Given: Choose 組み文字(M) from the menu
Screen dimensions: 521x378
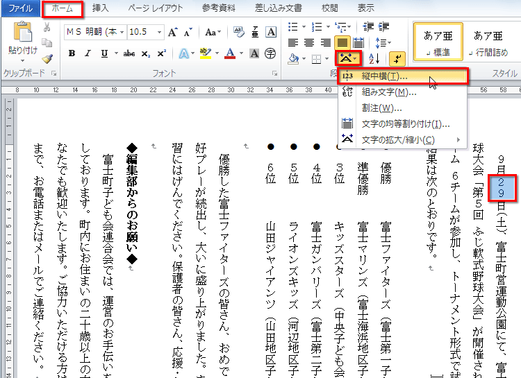Looking at the screenshot, I should (x=403, y=92).
